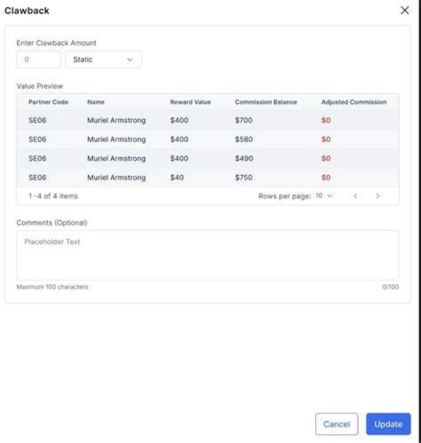Click the chevron beside rows count 10
Viewport: 421px width, 443px height.
click(329, 196)
